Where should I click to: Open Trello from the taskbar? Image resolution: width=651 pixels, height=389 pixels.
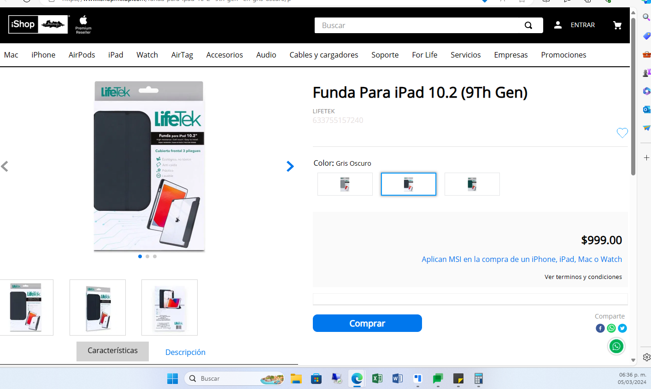pyautogui.click(x=418, y=378)
